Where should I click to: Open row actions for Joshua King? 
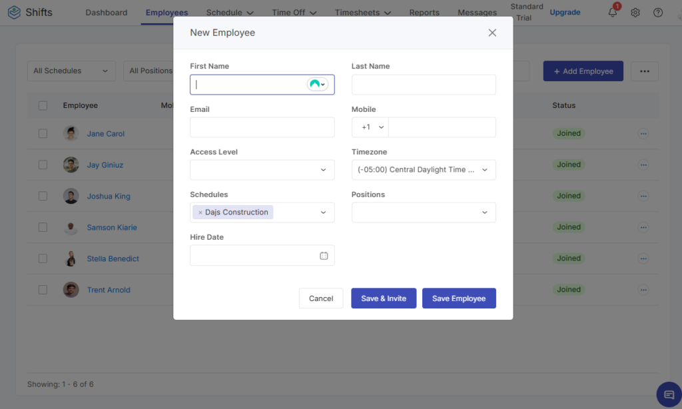643,196
